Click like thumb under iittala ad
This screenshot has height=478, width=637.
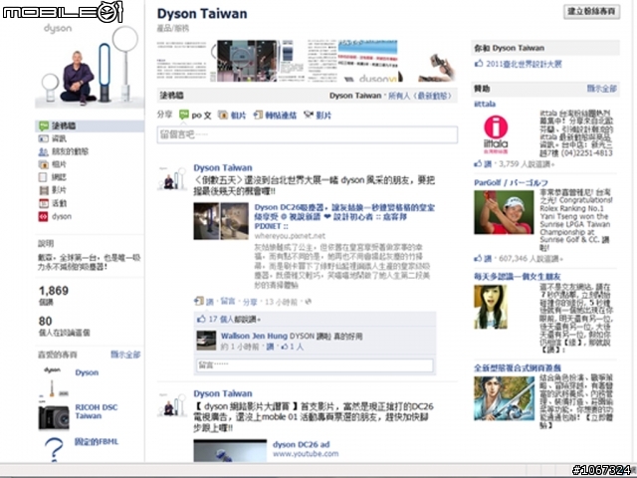pyautogui.click(x=478, y=163)
